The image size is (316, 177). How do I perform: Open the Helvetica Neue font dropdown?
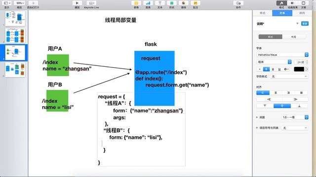282,55
